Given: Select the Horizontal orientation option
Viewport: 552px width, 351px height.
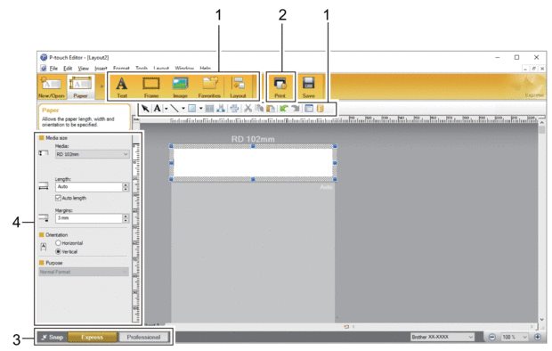Looking at the screenshot, I should pyautogui.click(x=58, y=243).
